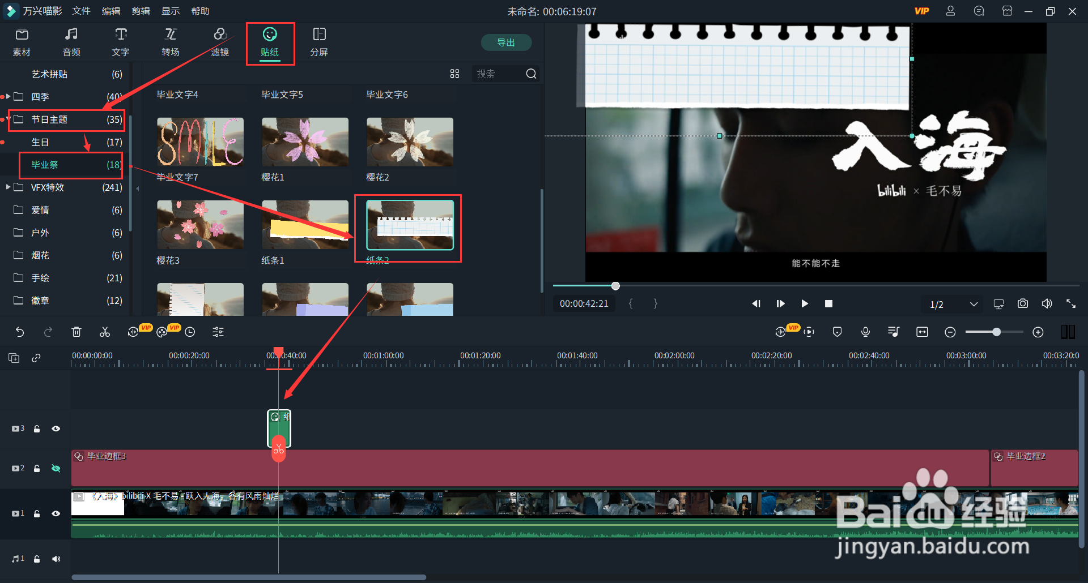Collapse the 节日主题 folder
1088x583 pixels.
point(8,119)
